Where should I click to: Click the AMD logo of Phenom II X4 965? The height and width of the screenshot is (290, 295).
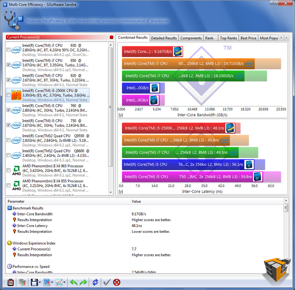coord(17,170)
